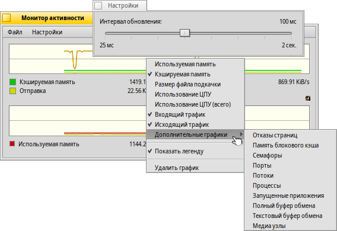This screenshot has height=231, width=337.
Task: Click the 100 мс interval value
Action: (x=288, y=21)
